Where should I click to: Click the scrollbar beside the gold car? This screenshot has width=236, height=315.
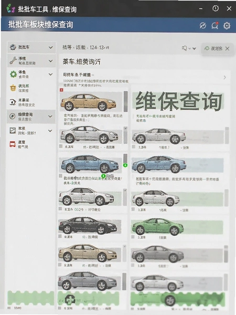126,101
